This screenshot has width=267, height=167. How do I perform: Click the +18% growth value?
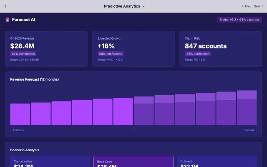106,46
